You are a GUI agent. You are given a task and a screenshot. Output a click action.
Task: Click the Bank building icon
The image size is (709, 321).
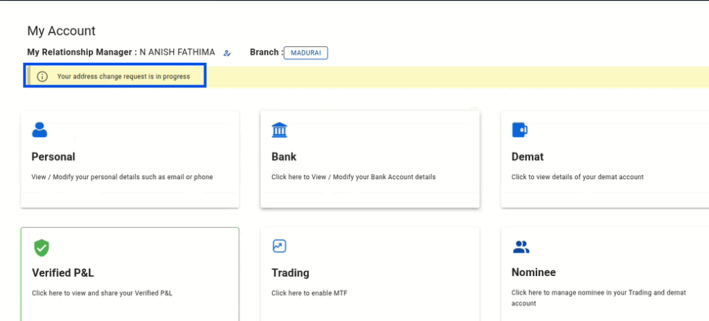coord(280,130)
